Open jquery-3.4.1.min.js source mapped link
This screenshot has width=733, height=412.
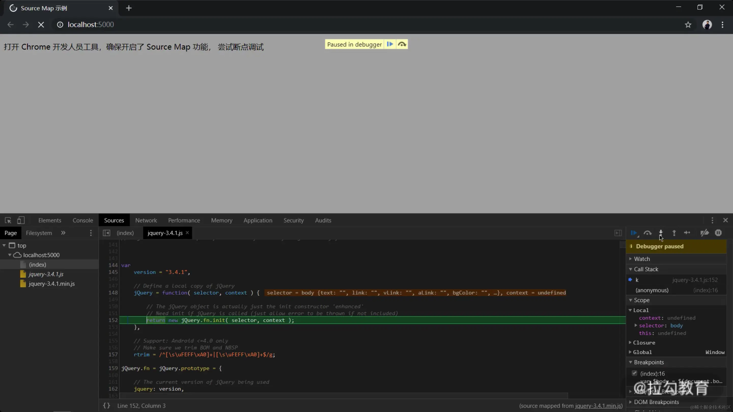[598, 406]
